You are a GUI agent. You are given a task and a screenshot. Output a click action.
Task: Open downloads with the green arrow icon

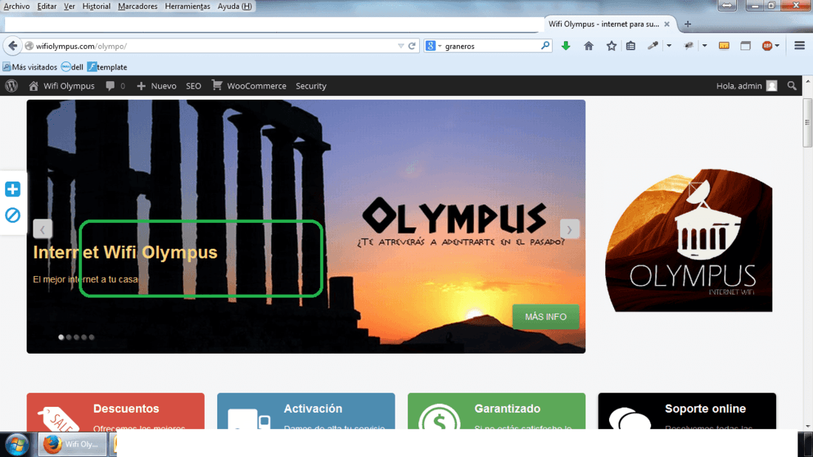pyautogui.click(x=565, y=46)
